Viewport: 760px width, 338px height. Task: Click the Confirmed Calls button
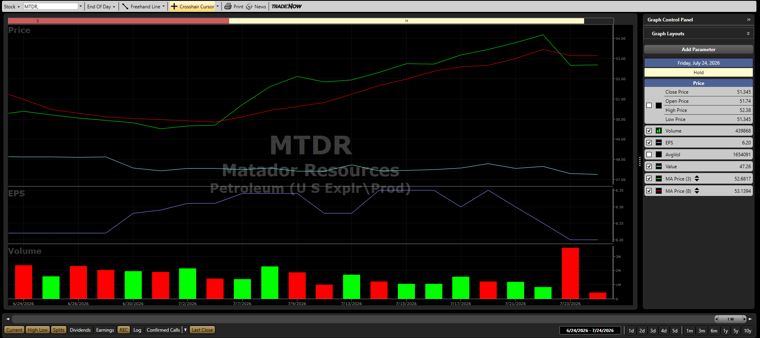point(163,330)
